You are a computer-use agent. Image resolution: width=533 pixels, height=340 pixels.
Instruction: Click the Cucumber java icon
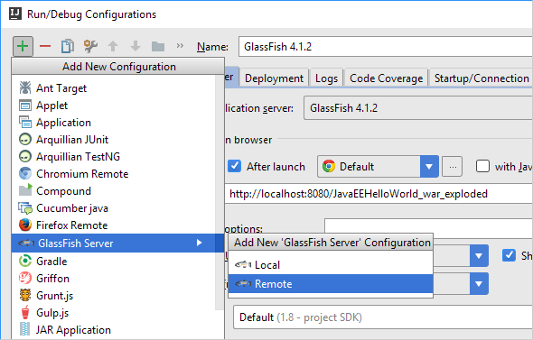point(25,208)
